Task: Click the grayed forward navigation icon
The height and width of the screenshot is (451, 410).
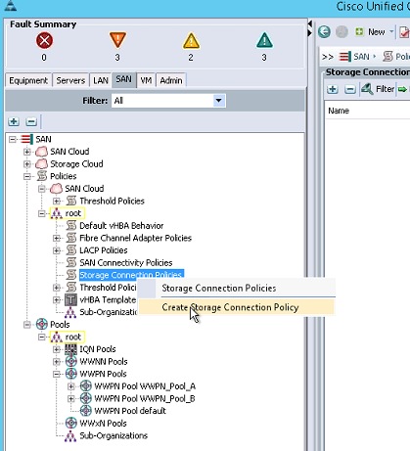Action: (342, 32)
